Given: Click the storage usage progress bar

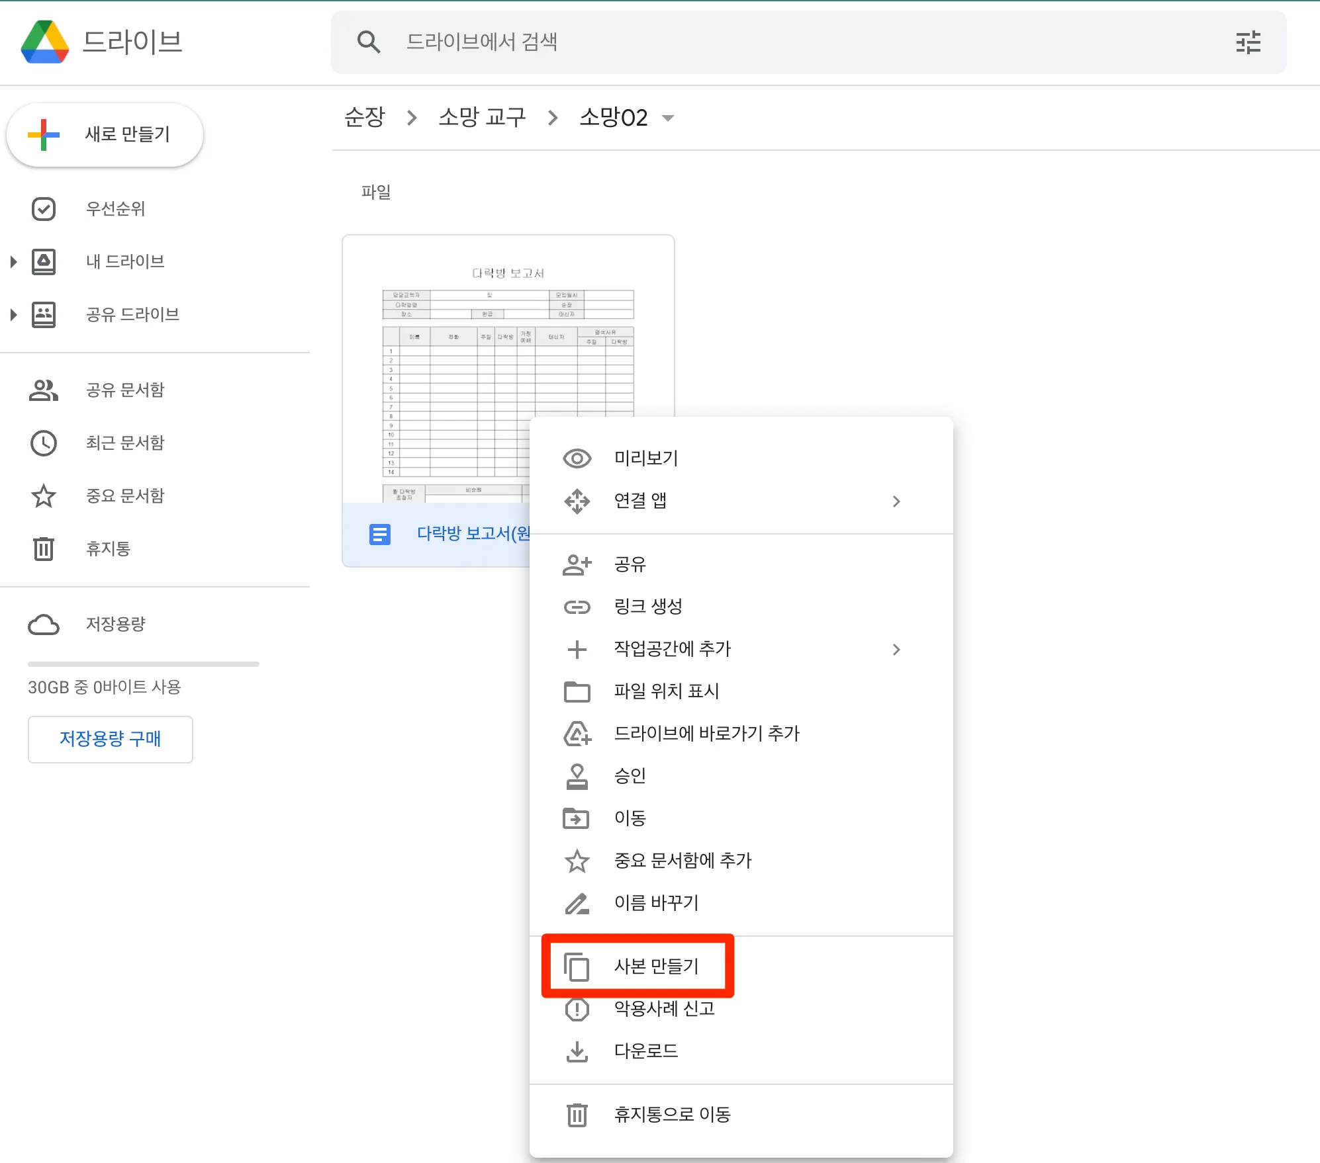Looking at the screenshot, I should (143, 664).
